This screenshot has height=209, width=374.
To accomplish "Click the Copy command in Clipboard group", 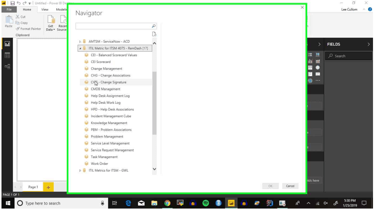I will (22, 23).
